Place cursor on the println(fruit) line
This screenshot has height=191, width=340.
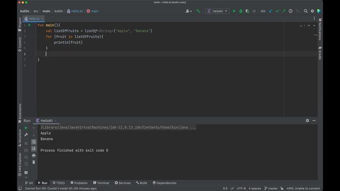68,42
